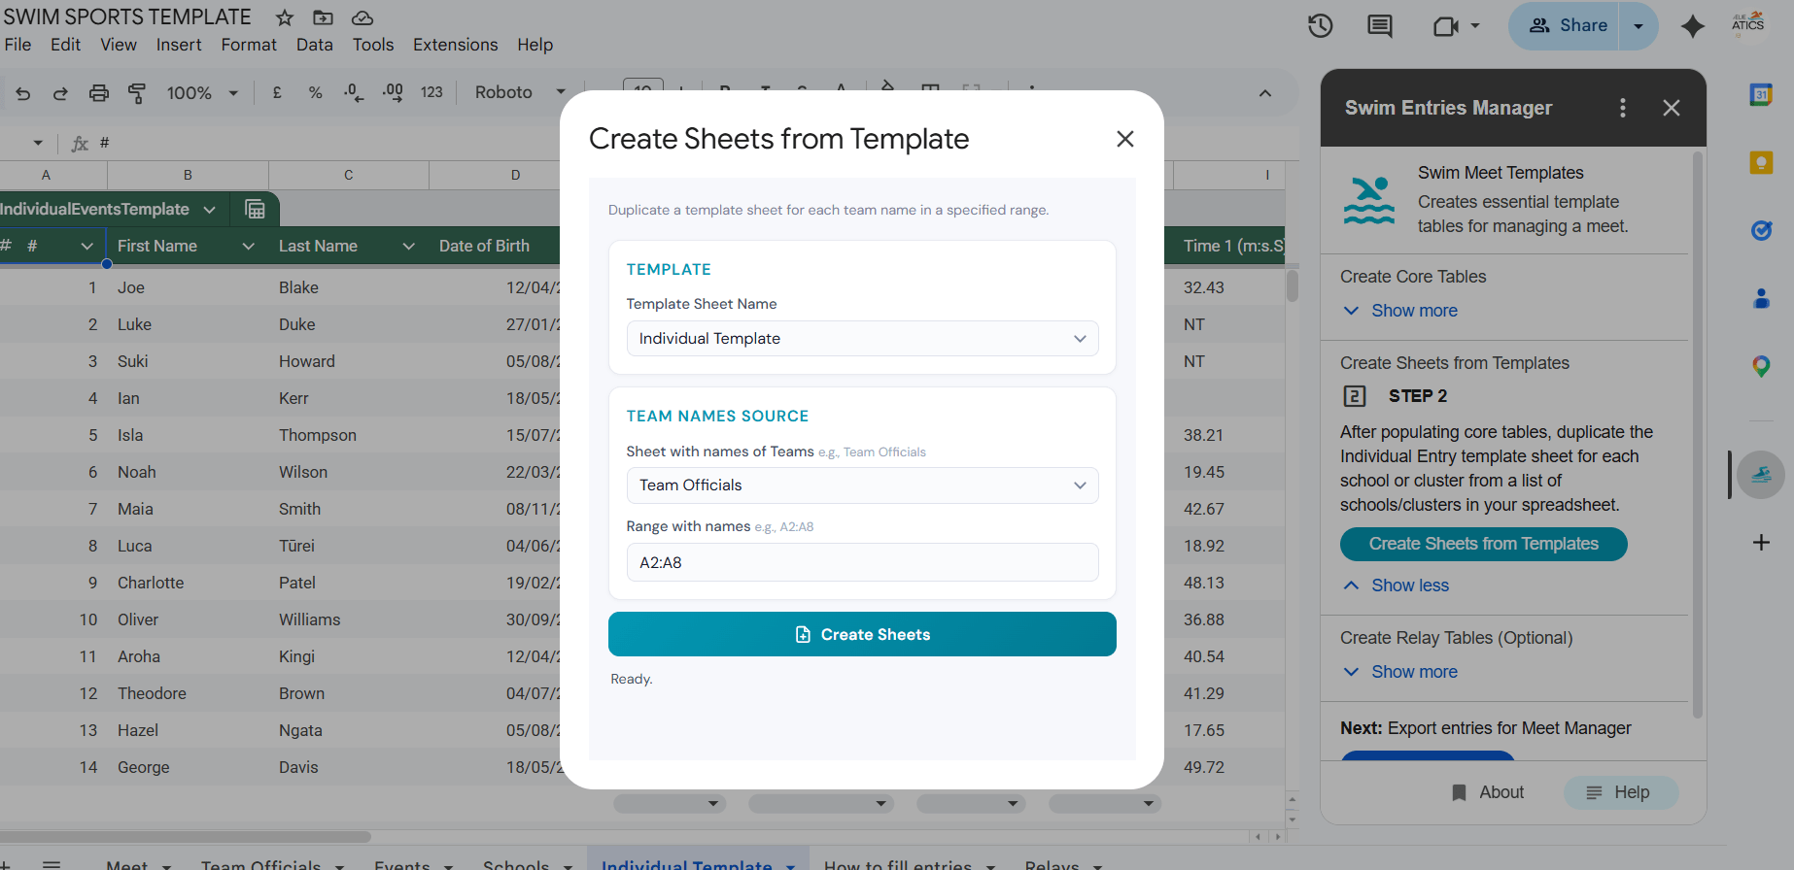Open Google Tasks in side panel
The height and width of the screenshot is (870, 1794).
(1761, 230)
